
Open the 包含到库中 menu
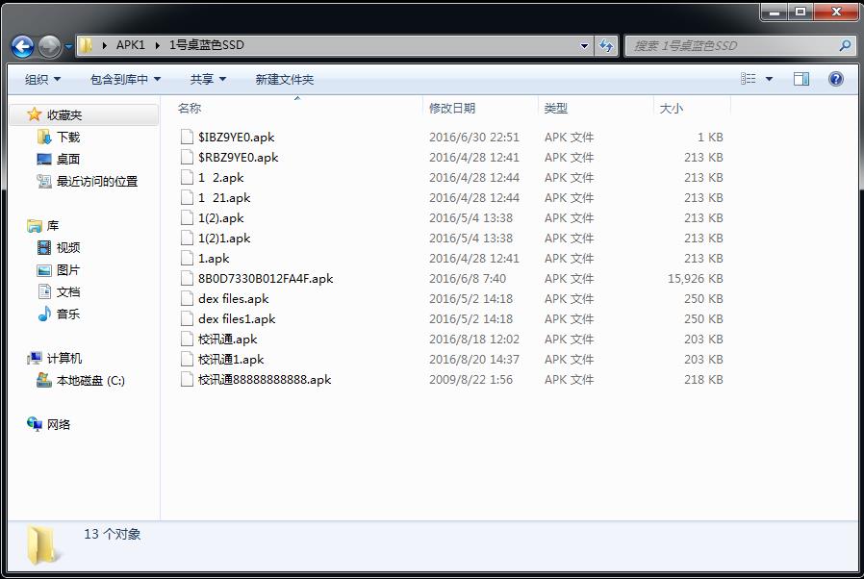tap(125, 79)
